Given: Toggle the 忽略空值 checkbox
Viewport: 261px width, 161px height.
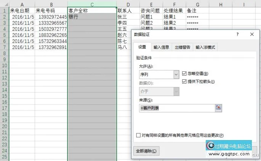Looking at the screenshot, I should (x=185, y=73).
